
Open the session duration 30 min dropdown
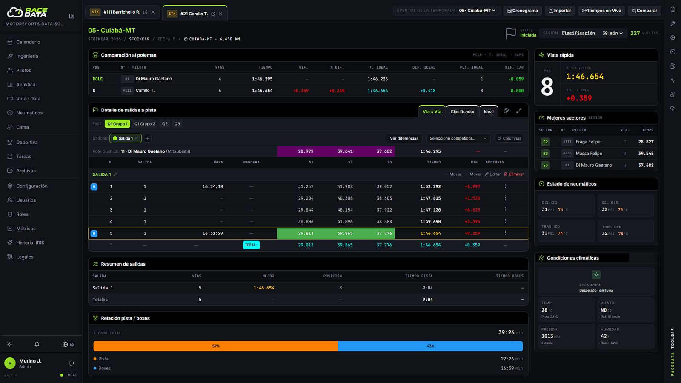tap(612, 33)
